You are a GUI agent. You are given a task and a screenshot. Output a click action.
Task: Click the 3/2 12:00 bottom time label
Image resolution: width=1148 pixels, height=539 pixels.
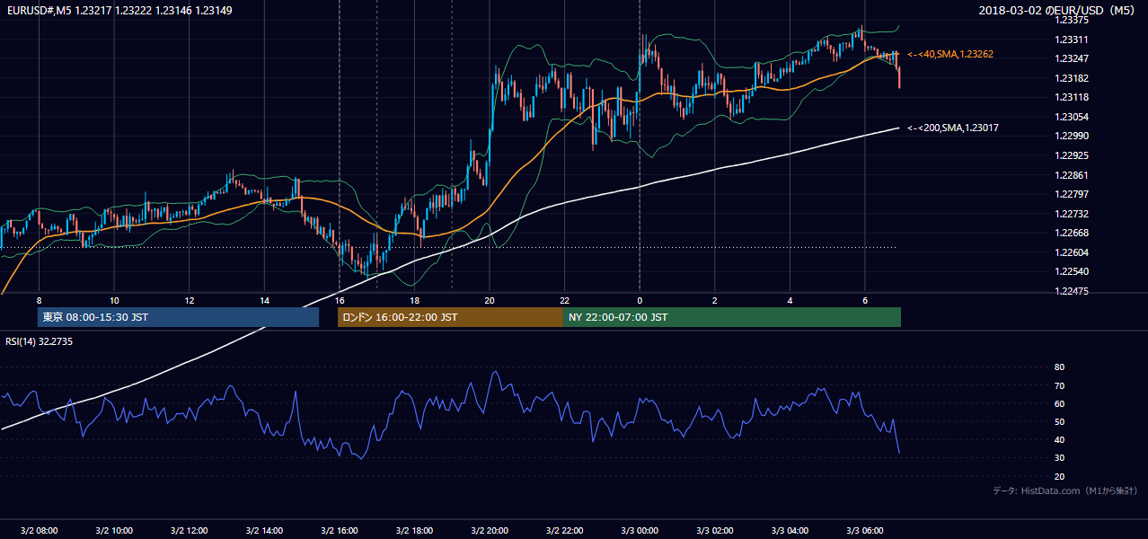(189, 530)
